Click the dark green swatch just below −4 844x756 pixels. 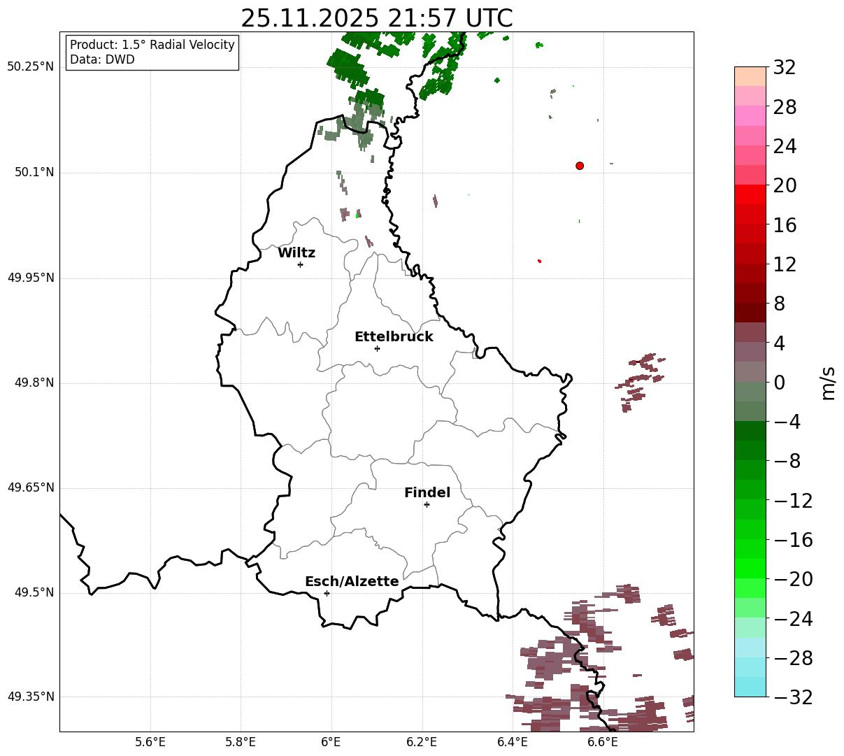tap(750, 430)
